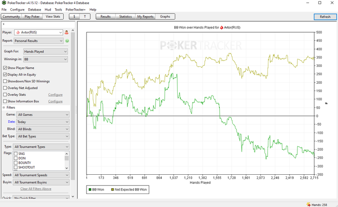Image resolution: width=338 pixels, height=207 pixels.
Task: Click the sidebar splitter collapse handle
Action: pos(76,110)
